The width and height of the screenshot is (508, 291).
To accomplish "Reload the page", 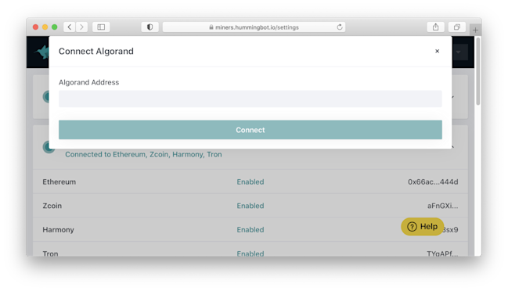I will [340, 27].
